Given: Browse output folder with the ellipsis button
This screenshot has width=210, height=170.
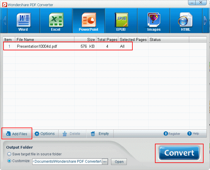Looking at the screenshot, I should coord(105,162).
